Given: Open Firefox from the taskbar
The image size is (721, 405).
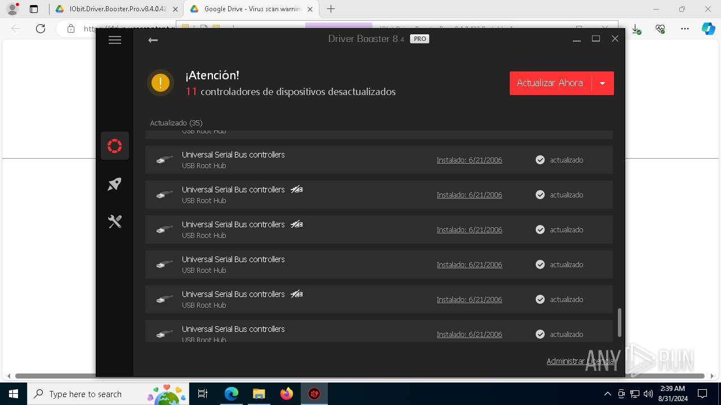Looking at the screenshot, I should [287, 394].
